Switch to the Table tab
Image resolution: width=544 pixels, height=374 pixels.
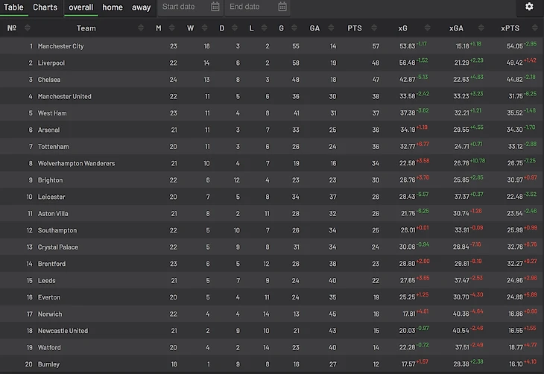[x=14, y=7]
